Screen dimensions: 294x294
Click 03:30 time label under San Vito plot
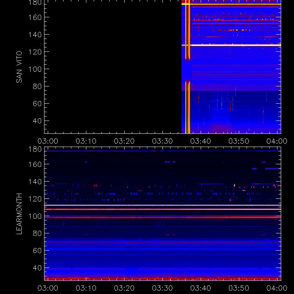pyautogui.click(x=162, y=141)
